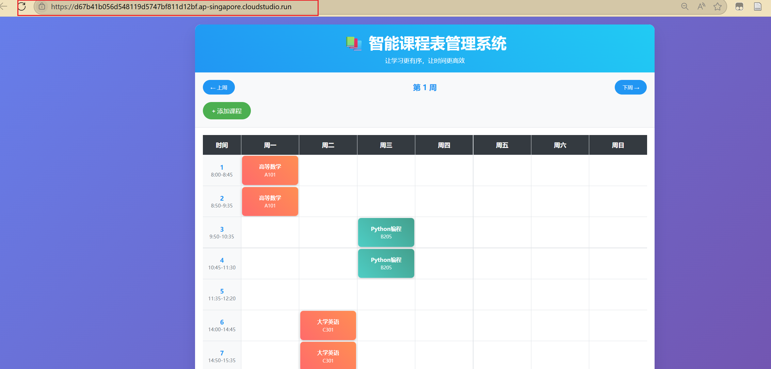This screenshot has width=771, height=369.
Task: Add page to favorites with star icon
Action: (x=718, y=6)
